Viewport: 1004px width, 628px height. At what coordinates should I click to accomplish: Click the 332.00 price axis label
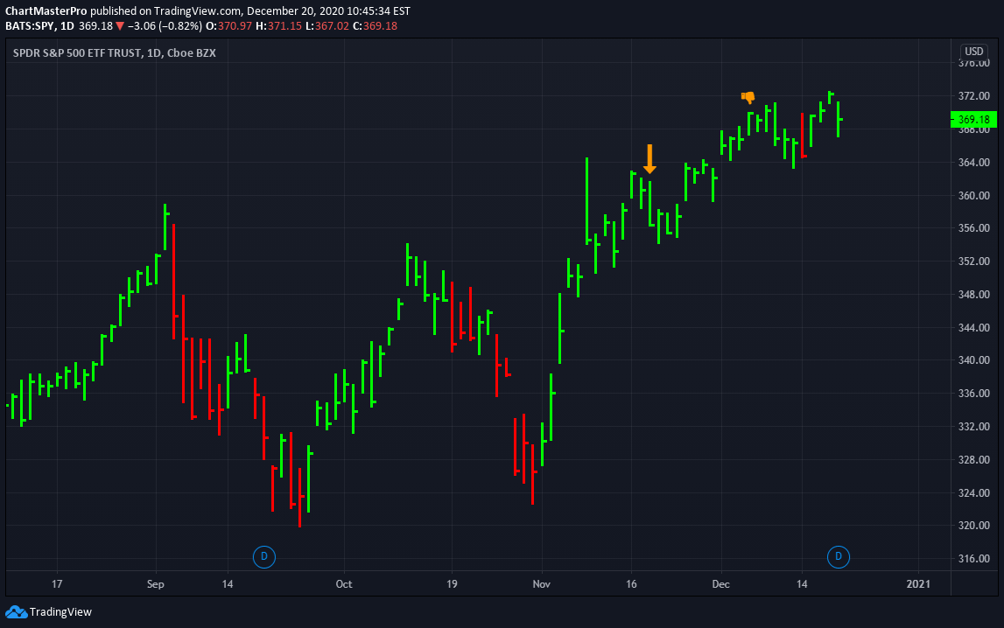coord(974,427)
